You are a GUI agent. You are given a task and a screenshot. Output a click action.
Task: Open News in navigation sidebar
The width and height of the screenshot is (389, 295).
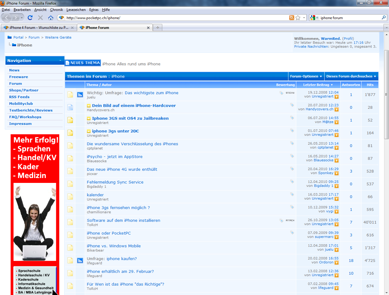point(14,70)
